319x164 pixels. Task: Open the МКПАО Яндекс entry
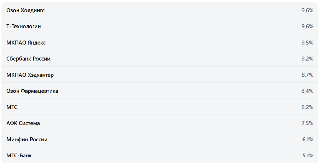click(x=26, y=43)
